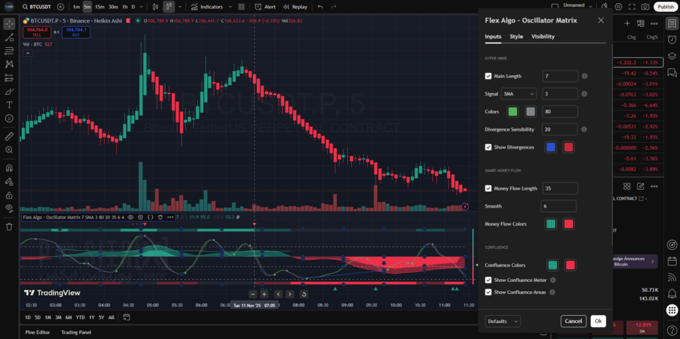Open more options for the oscillator legend

click(x=170, y=217)
